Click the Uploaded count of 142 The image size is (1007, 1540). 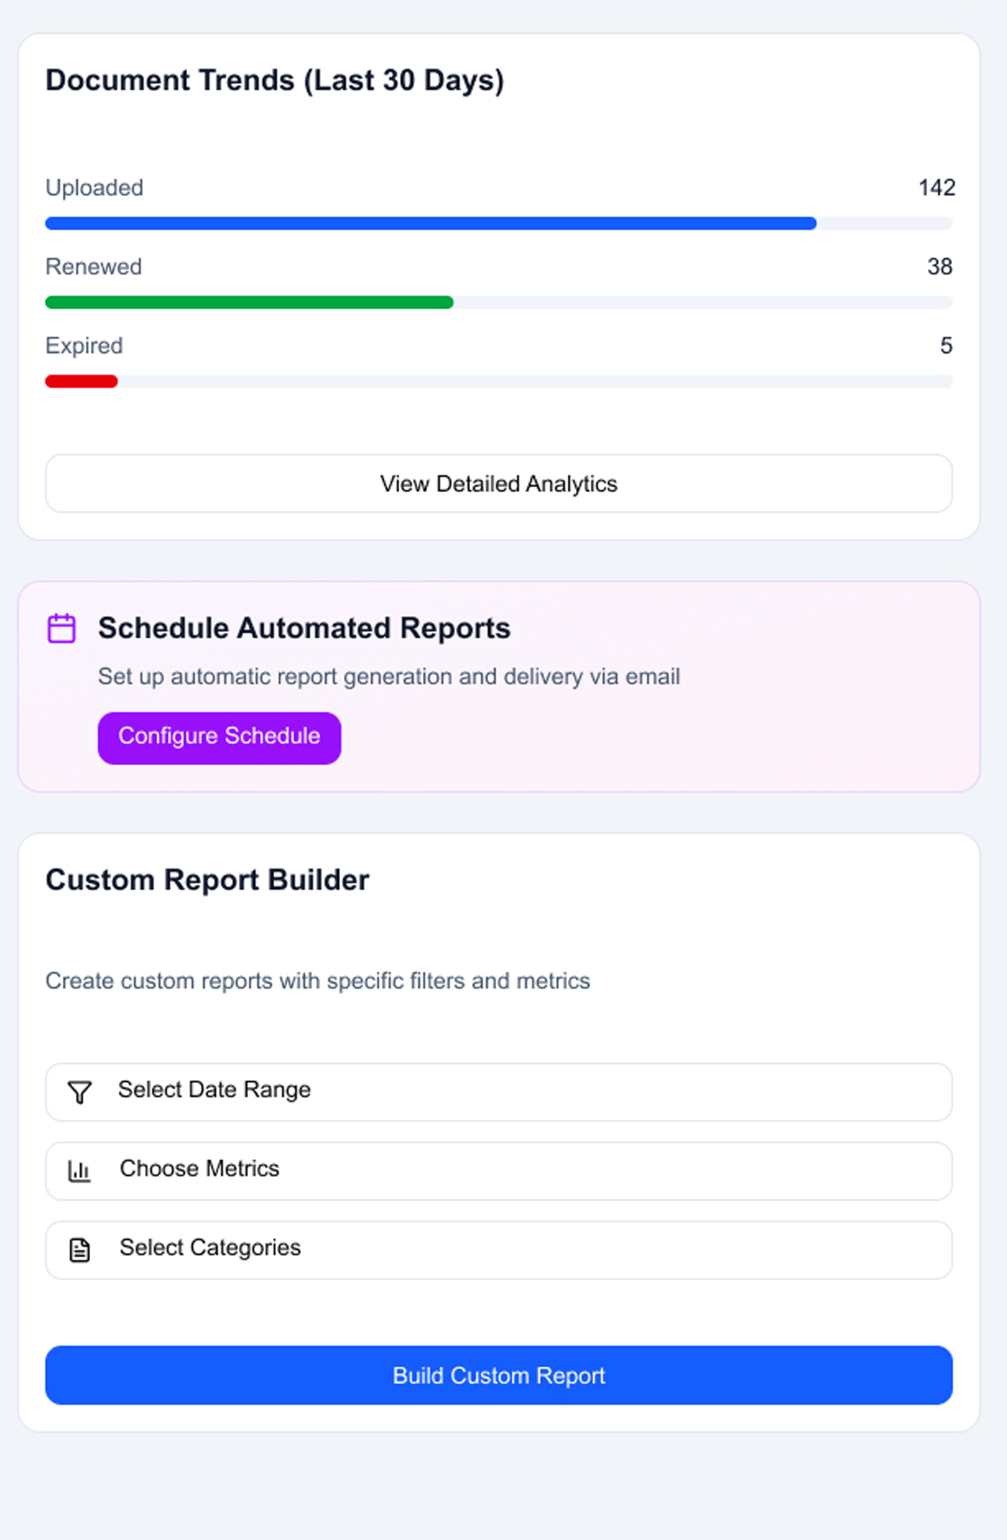936,188
